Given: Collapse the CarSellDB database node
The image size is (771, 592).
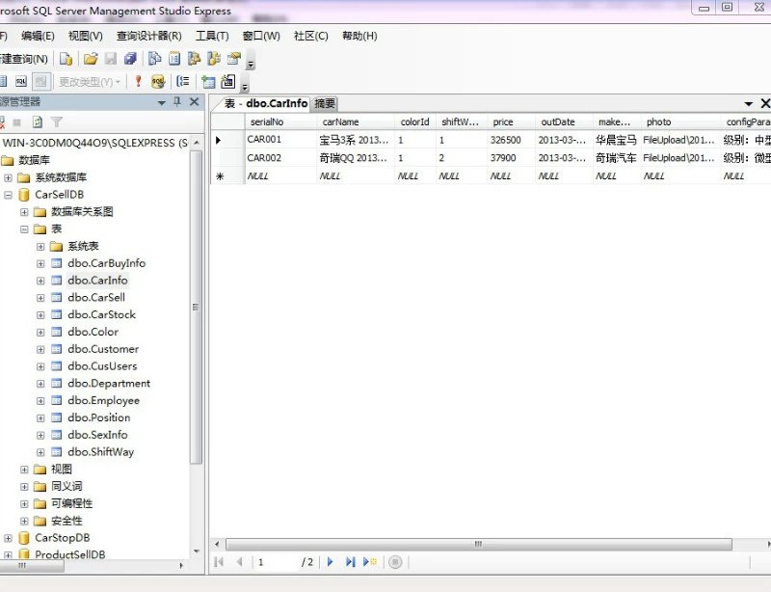Looking at the screenshot, I should (8, 195).
